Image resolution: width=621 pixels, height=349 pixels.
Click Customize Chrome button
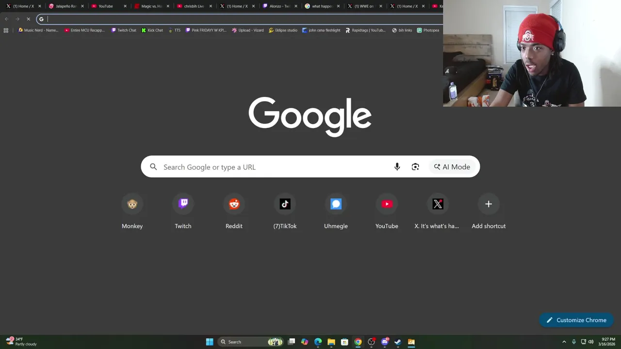[576, 320]
